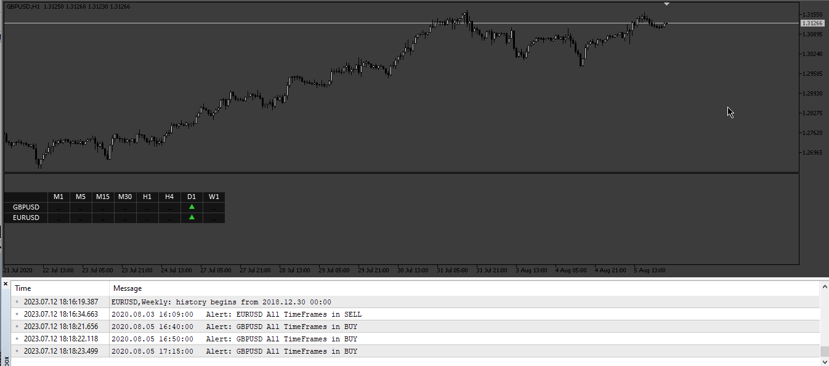Select the H1 column header in the dashboard
Viewport: 829px width, 366px height.
click(147, 197)
